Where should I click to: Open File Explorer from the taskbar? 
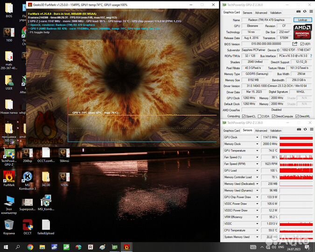(42, 247)
